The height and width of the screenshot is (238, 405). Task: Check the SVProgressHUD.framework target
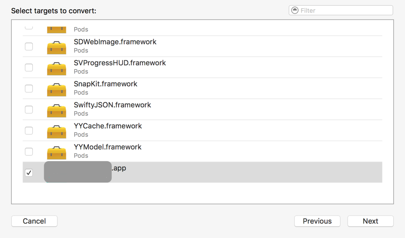[29, 67]
